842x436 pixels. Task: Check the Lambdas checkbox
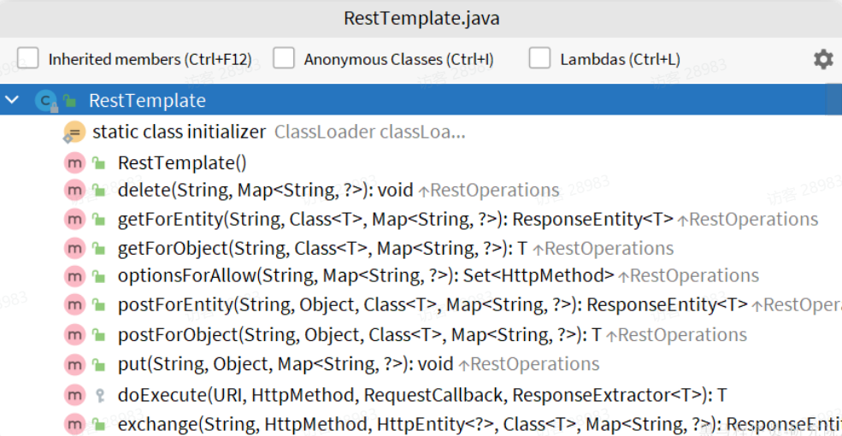point(539,59)
